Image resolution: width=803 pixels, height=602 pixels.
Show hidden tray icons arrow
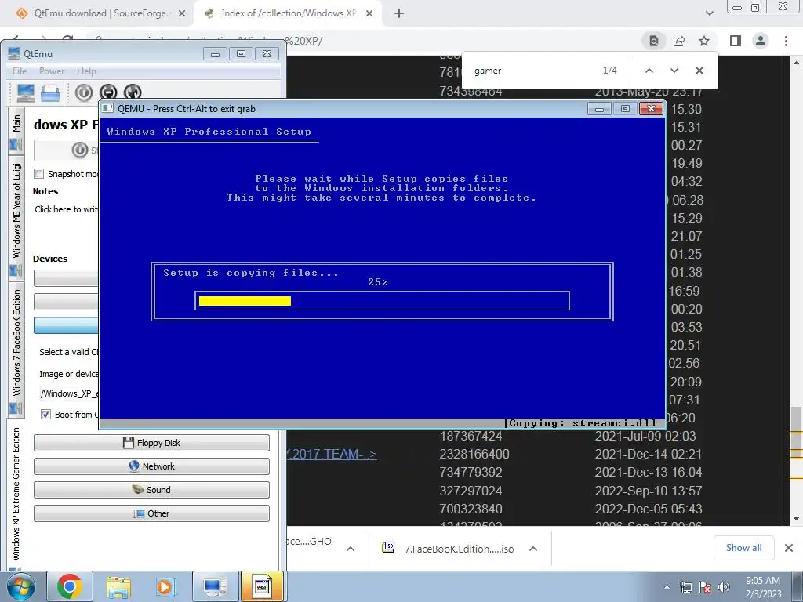pos(667,587)
